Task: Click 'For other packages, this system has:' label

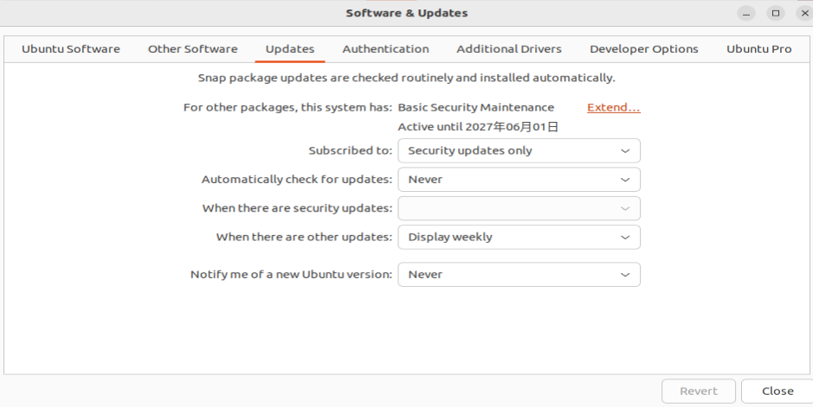Action: (287, 107)
